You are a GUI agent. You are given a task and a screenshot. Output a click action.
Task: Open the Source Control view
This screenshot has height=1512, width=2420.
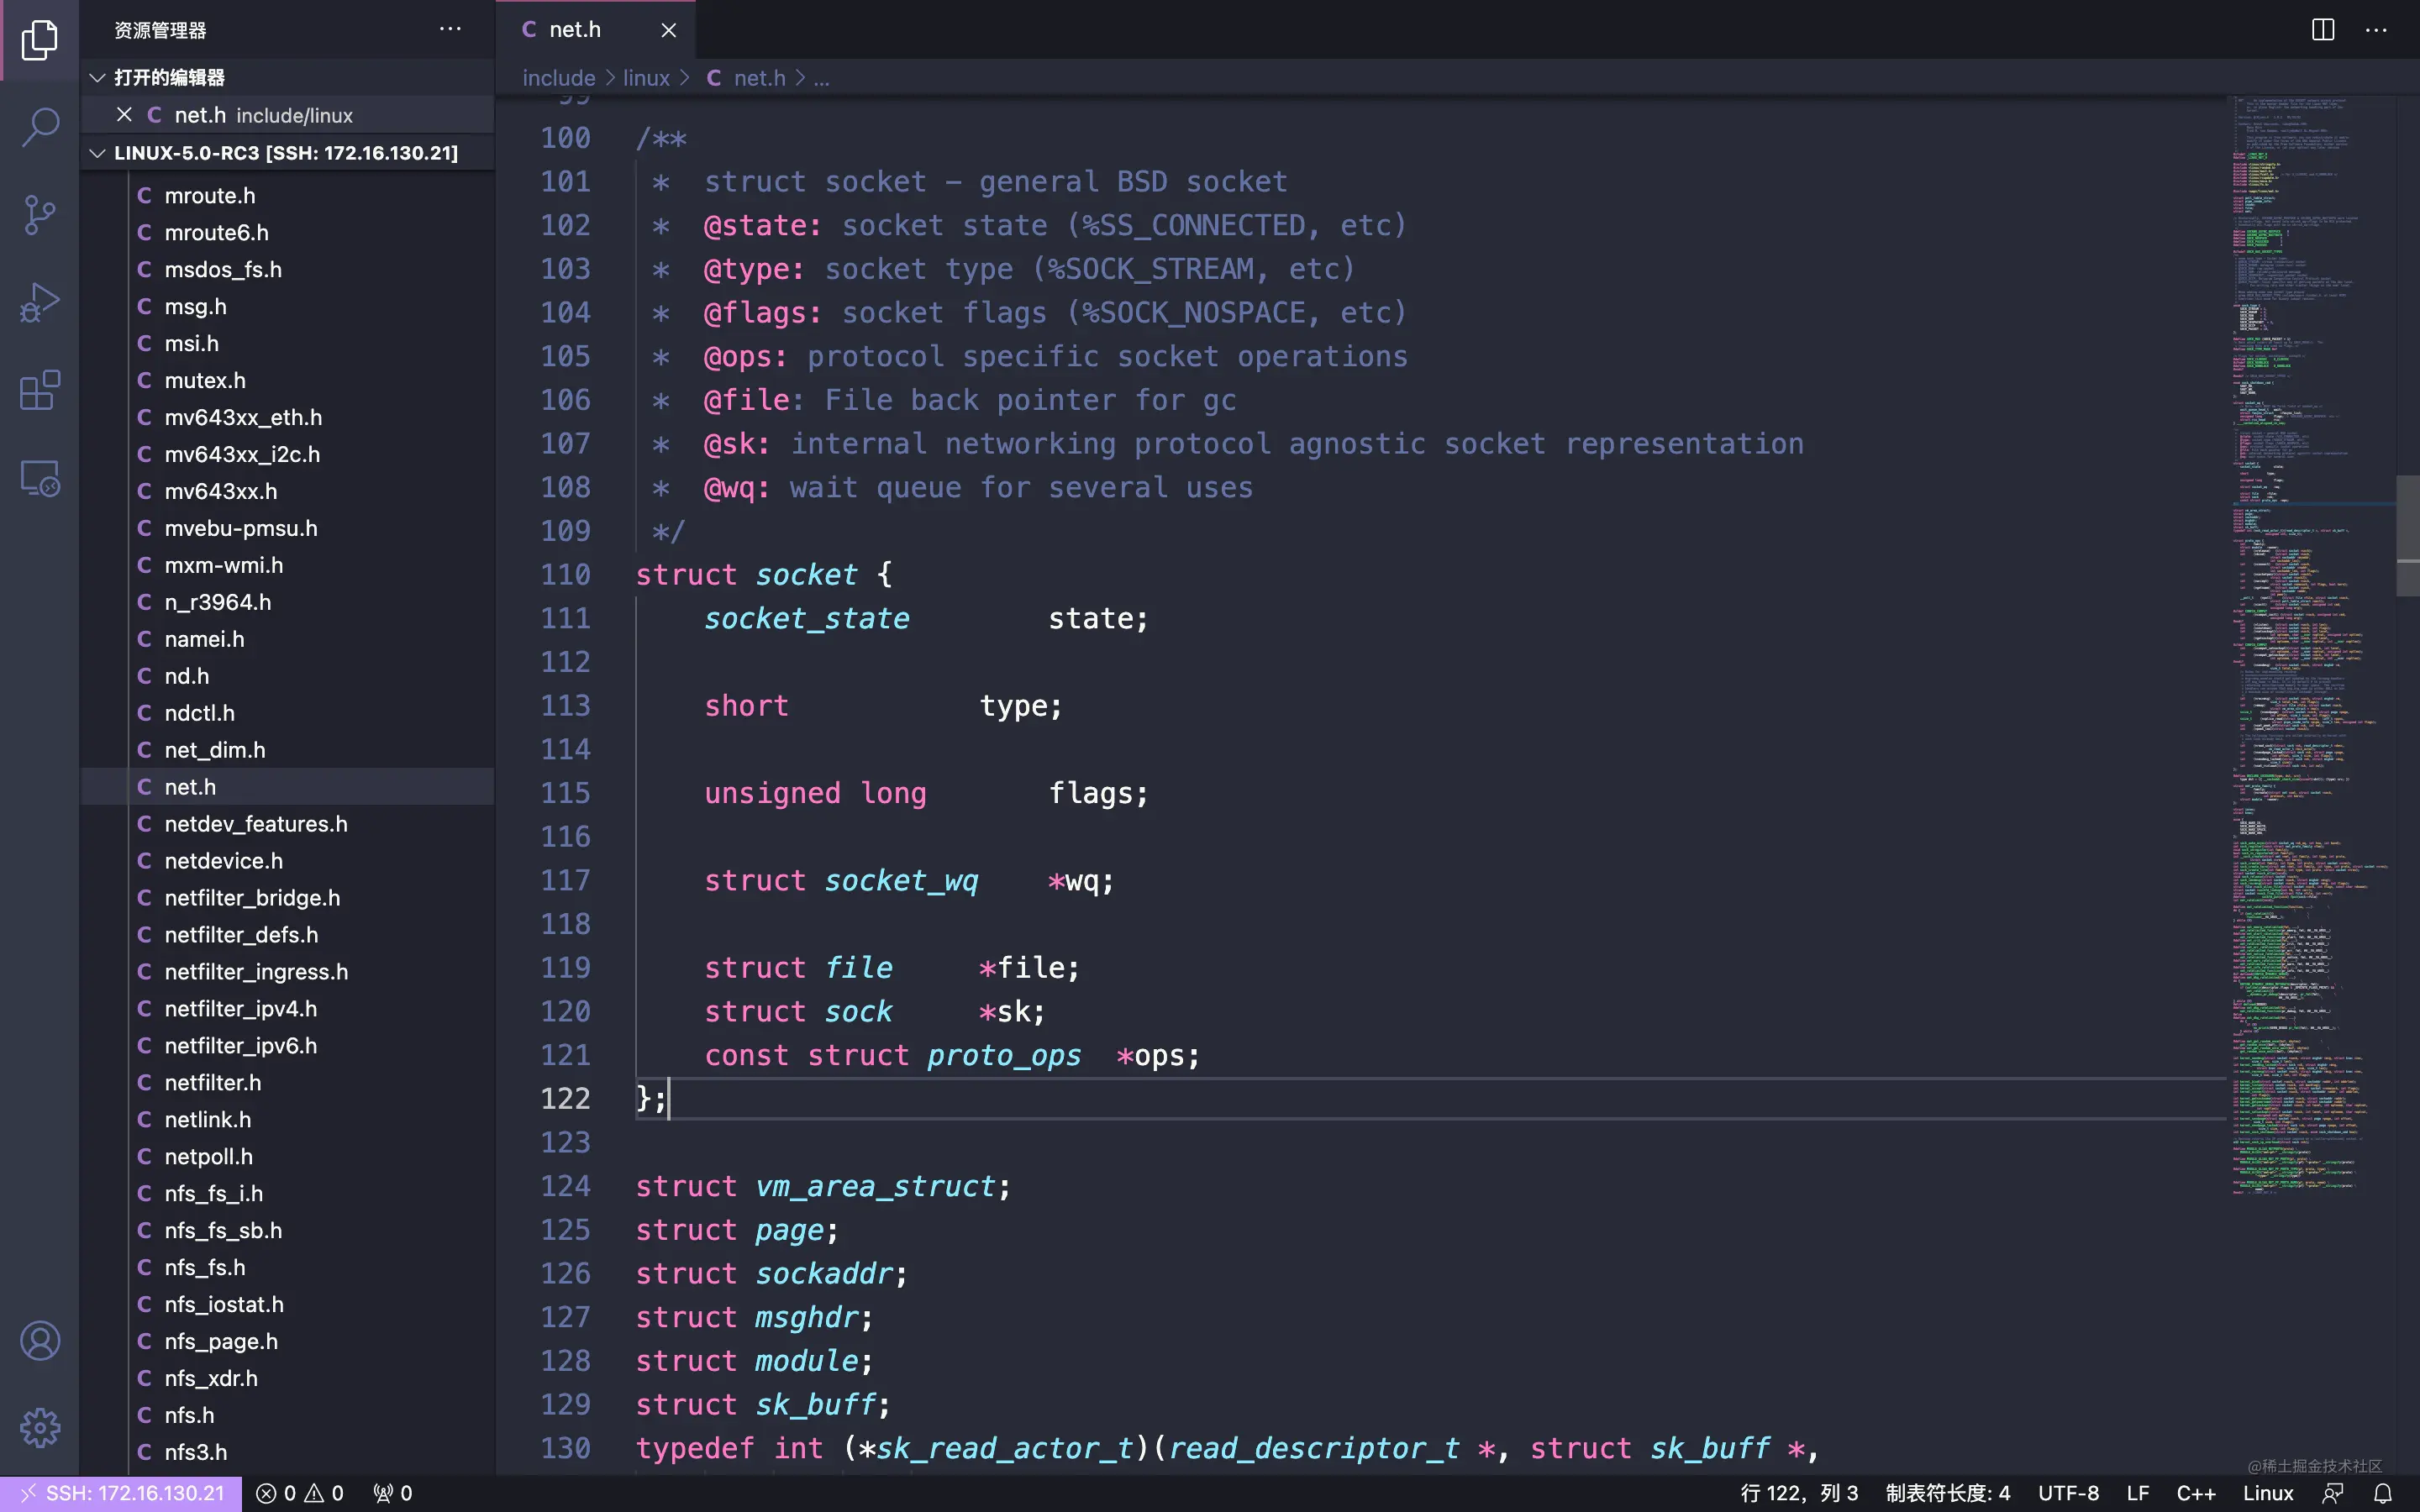point(40,214)
